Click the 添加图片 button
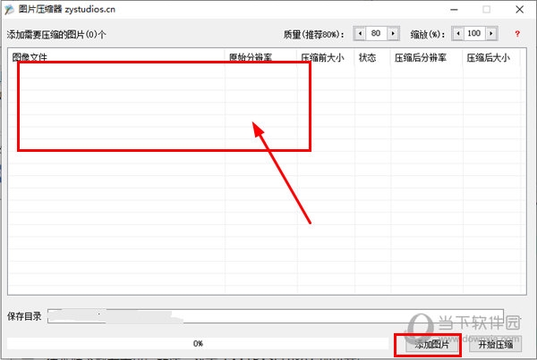 (432, 345)
